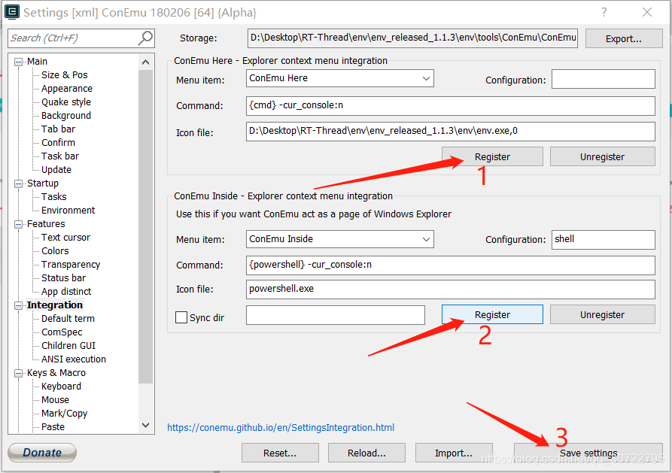Click the Storage path field

(x=412, y=38)
